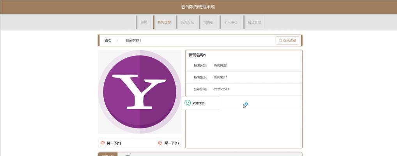Click the 点我收藏 favorite button
Image resolution: width=397 pixels, height=156 pixels.
pyautogui.click(x=287, y=40)
